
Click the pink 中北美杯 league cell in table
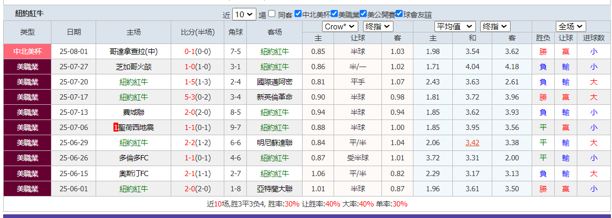coord(27,51)
